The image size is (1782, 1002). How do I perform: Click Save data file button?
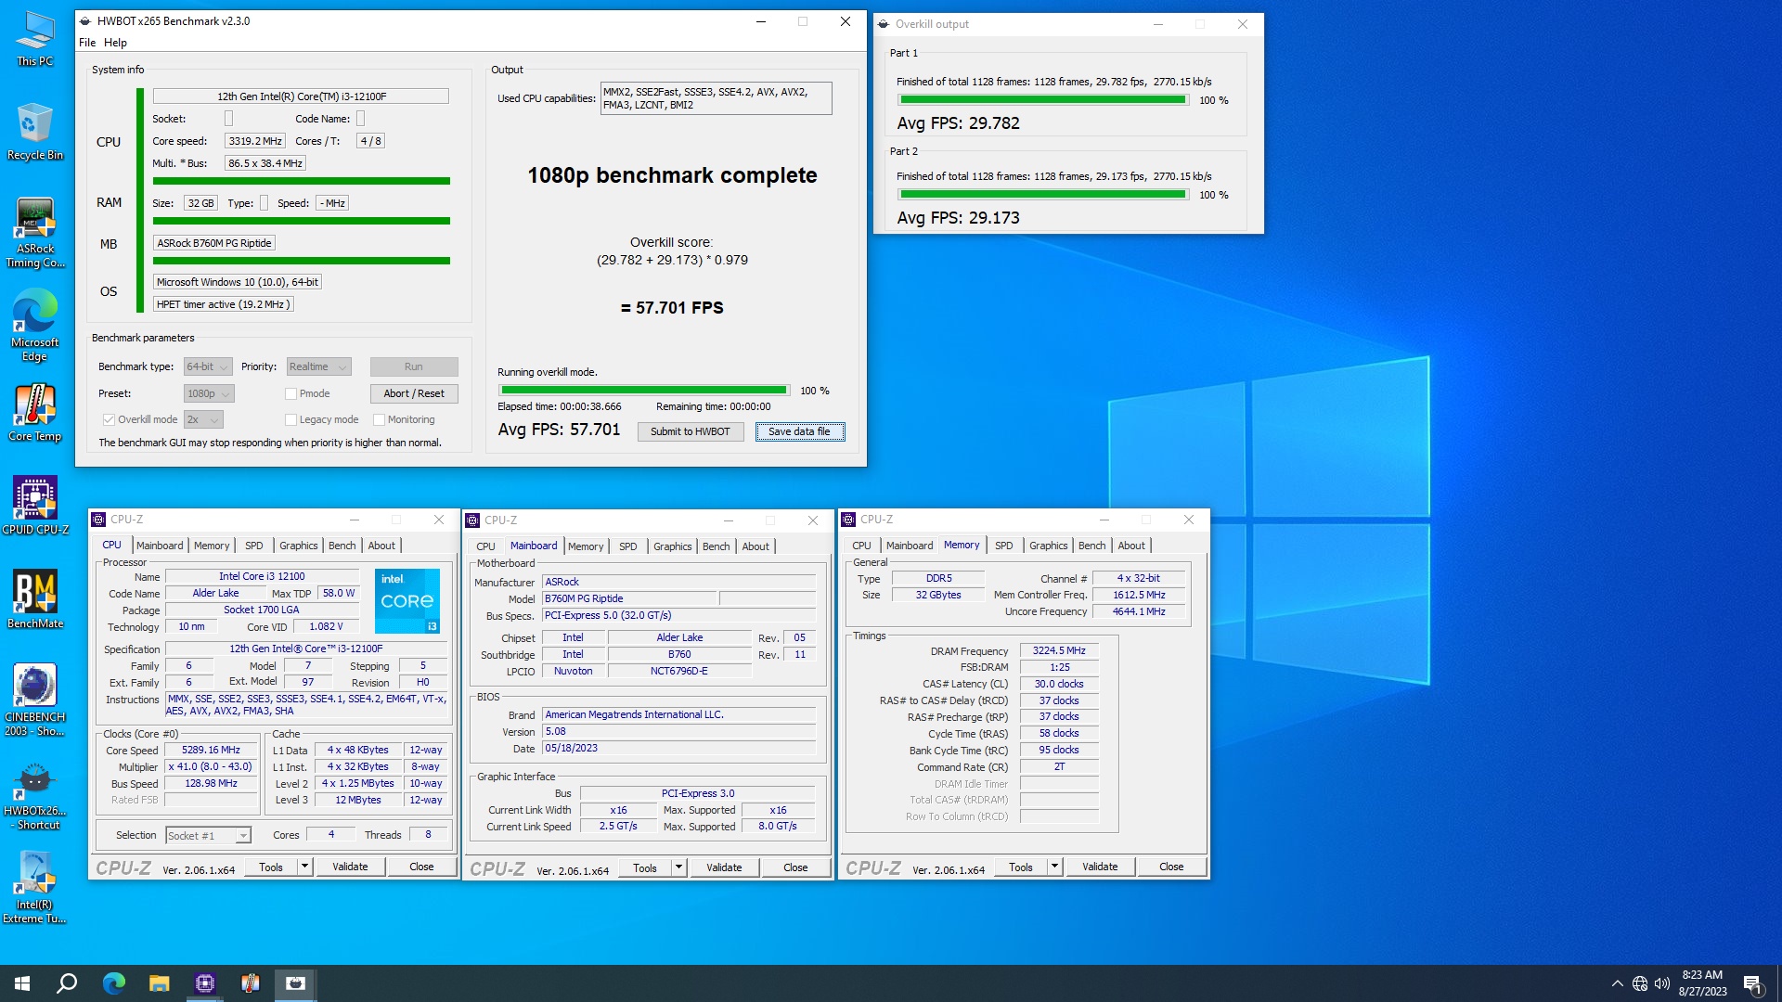tap(799, 431)
